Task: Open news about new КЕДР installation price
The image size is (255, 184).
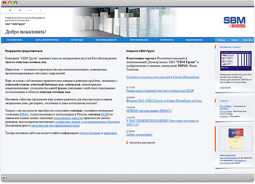Action: pyautogui.click(x=160, y=91)
